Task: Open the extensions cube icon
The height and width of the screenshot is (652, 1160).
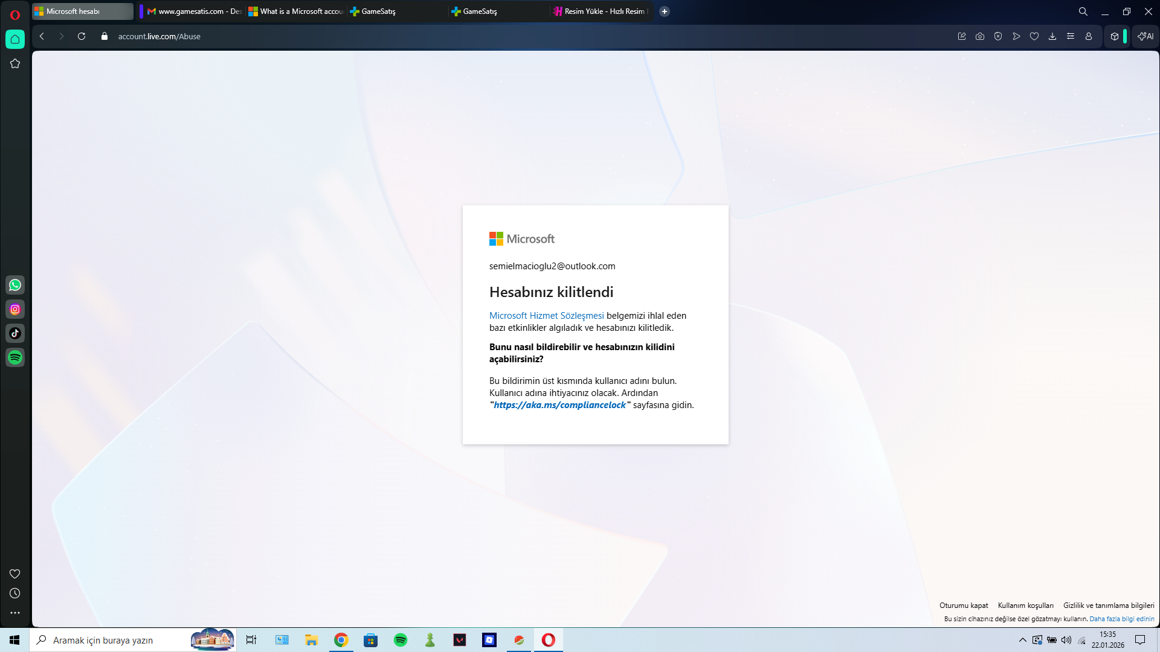Action: (1115, 36)
